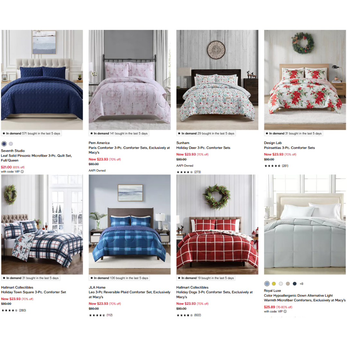Open the Poinsettias 3-Pc. Comforter Sets link

point(289,147)
